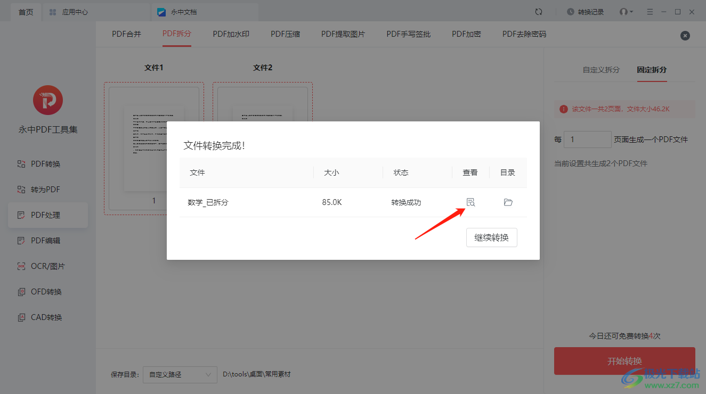Click the refresh icon in the title bar

[x=539, y=12]
